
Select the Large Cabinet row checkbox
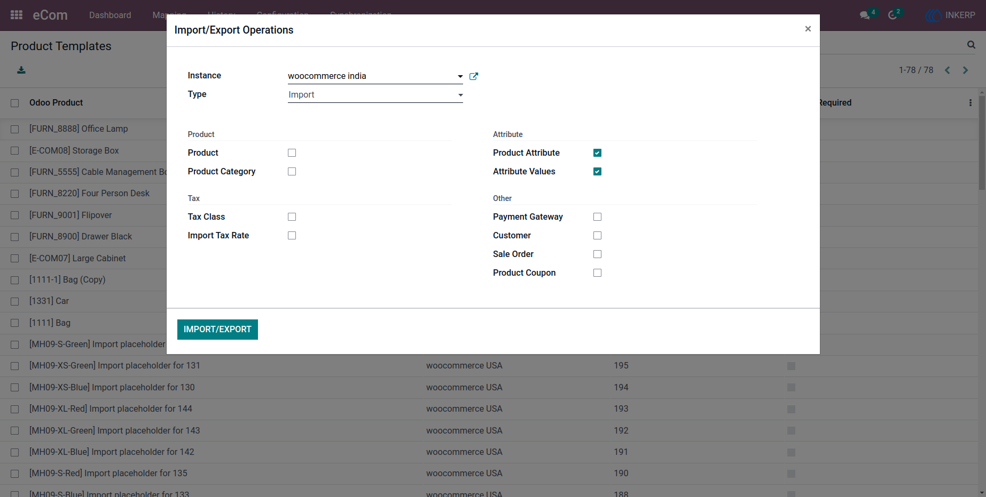(x=15, y=259)
